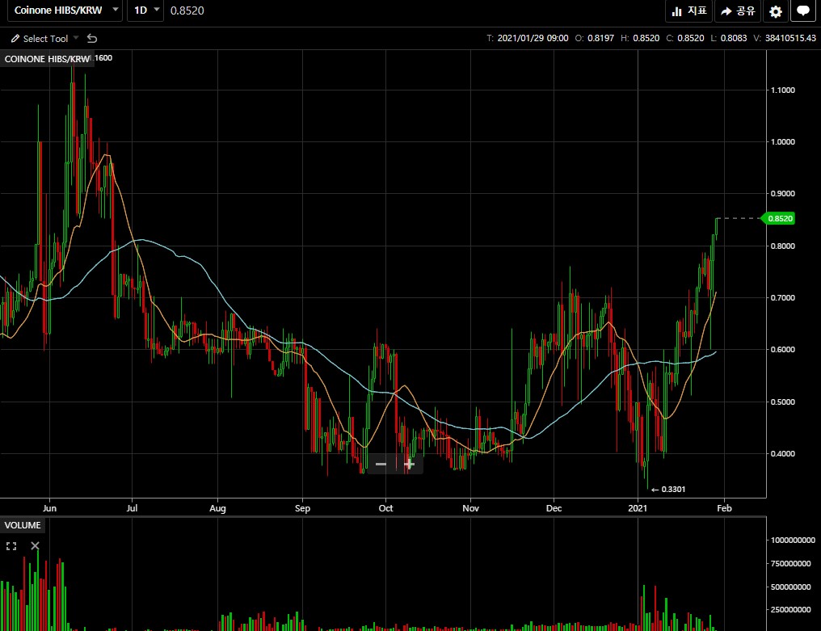Open the chat speech bubble icon
Viewport: 821px width, 631px height.
coord(803,11)
